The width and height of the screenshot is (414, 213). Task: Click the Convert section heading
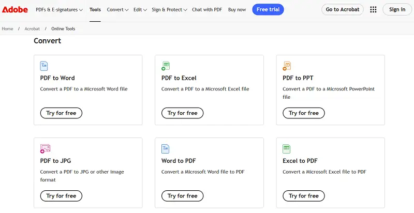pos(47,41)
